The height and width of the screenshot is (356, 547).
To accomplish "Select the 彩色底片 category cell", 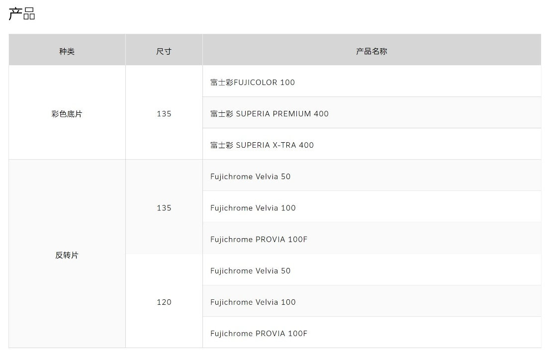I will pyautogui.click(x=67, y=114).
